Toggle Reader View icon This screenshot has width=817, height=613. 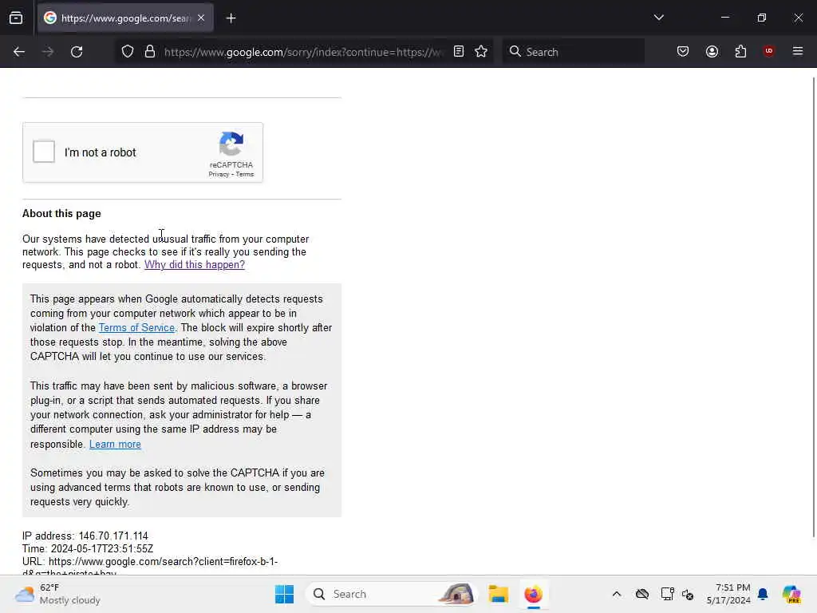point(459,52)
